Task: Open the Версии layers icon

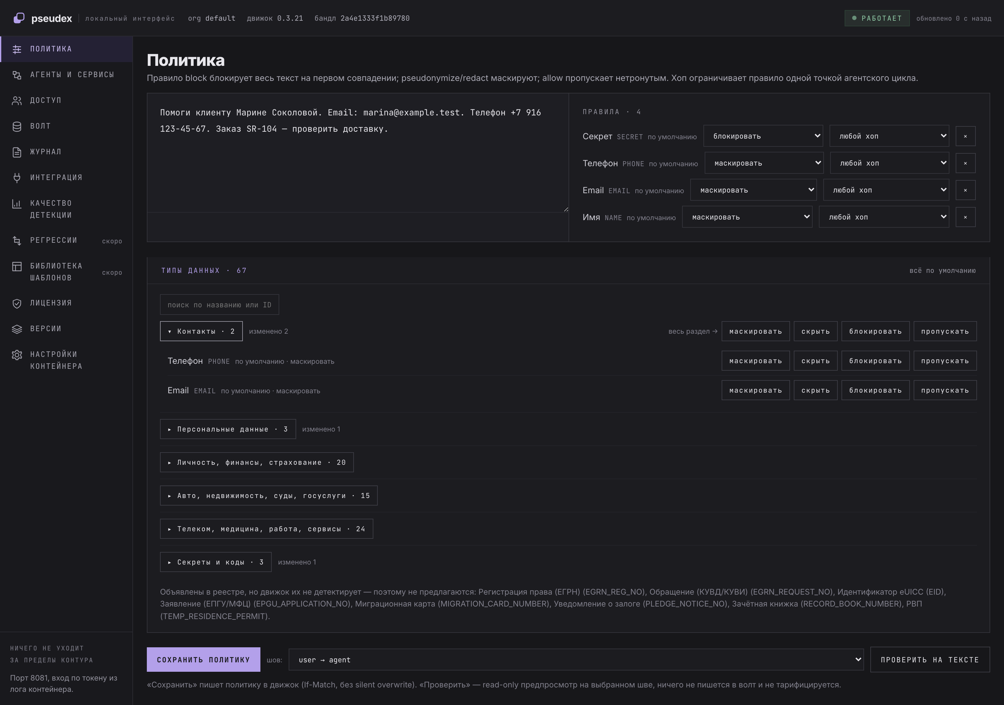Action: 17,329
